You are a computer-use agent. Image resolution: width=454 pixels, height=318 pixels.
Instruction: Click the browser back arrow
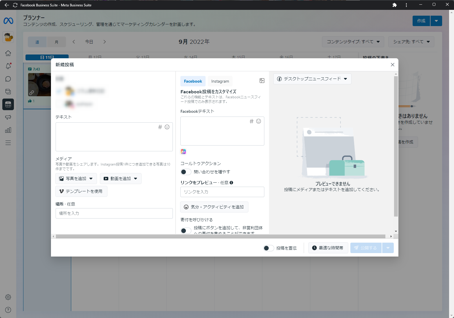(7, 5)
